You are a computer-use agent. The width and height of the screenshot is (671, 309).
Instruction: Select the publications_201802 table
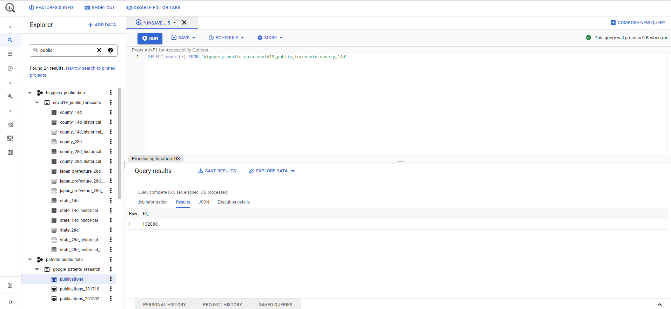pyautogui.click(x=80, y=299)
